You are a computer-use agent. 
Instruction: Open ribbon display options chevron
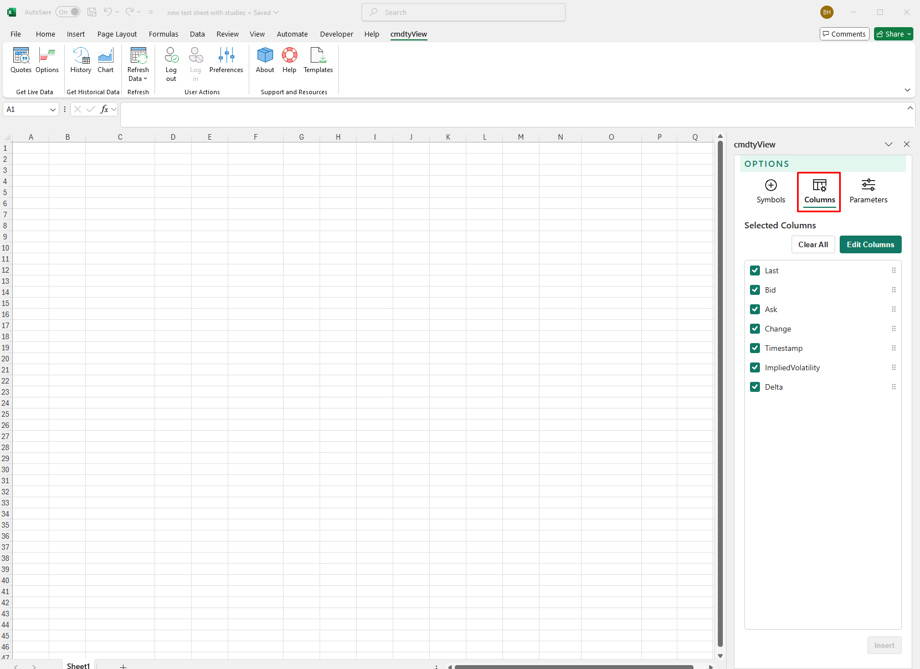pos(907,90)
